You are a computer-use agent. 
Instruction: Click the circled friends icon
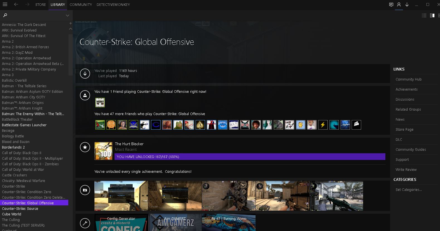click(85, 95)
